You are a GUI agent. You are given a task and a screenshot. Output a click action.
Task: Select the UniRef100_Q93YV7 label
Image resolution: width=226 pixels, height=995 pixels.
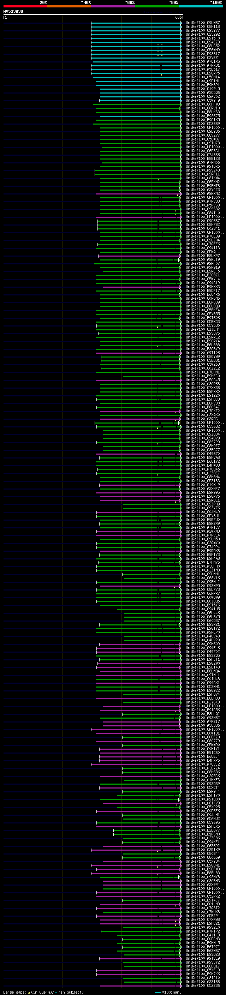click(203, 30)
